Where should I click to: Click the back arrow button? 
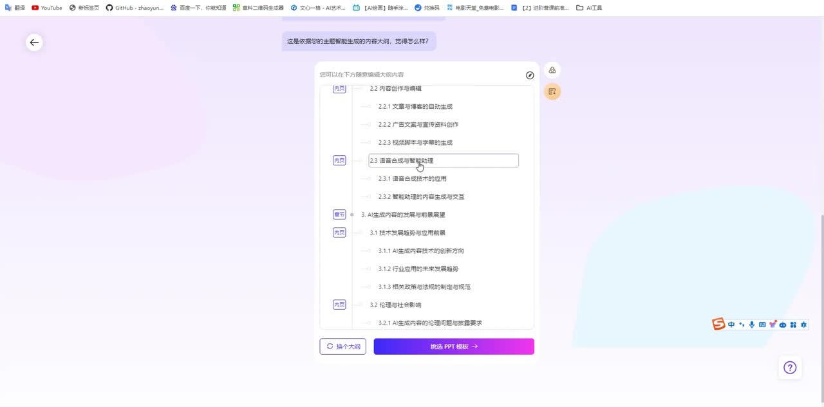click(x=34, y=43)
